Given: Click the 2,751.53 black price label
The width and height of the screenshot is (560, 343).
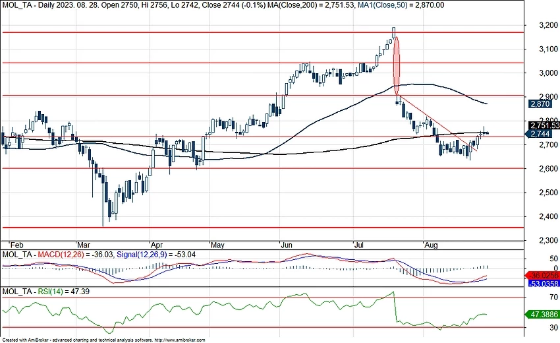Looking at the screenshot, I should (x=544, y=125).
